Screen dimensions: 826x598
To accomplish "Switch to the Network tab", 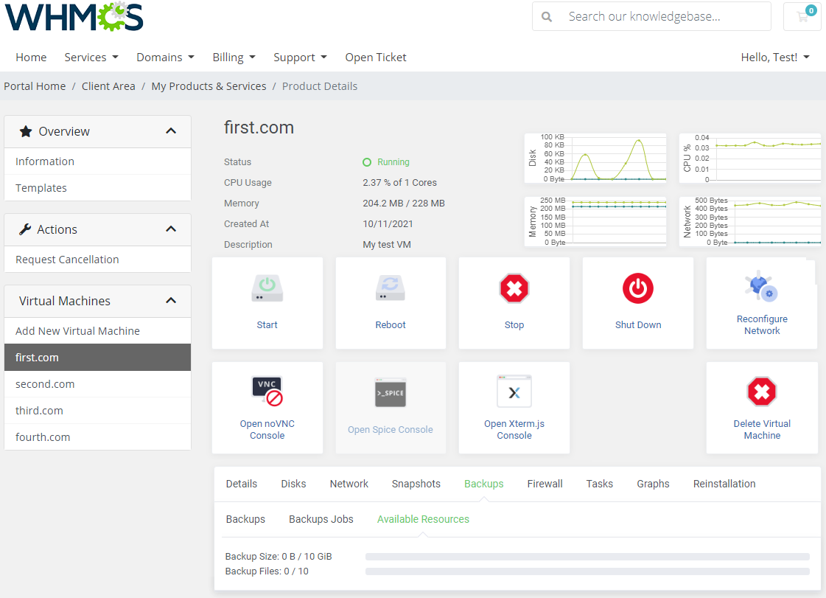I will point(349,484).
